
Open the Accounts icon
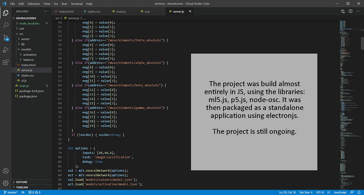click(6, 171)
